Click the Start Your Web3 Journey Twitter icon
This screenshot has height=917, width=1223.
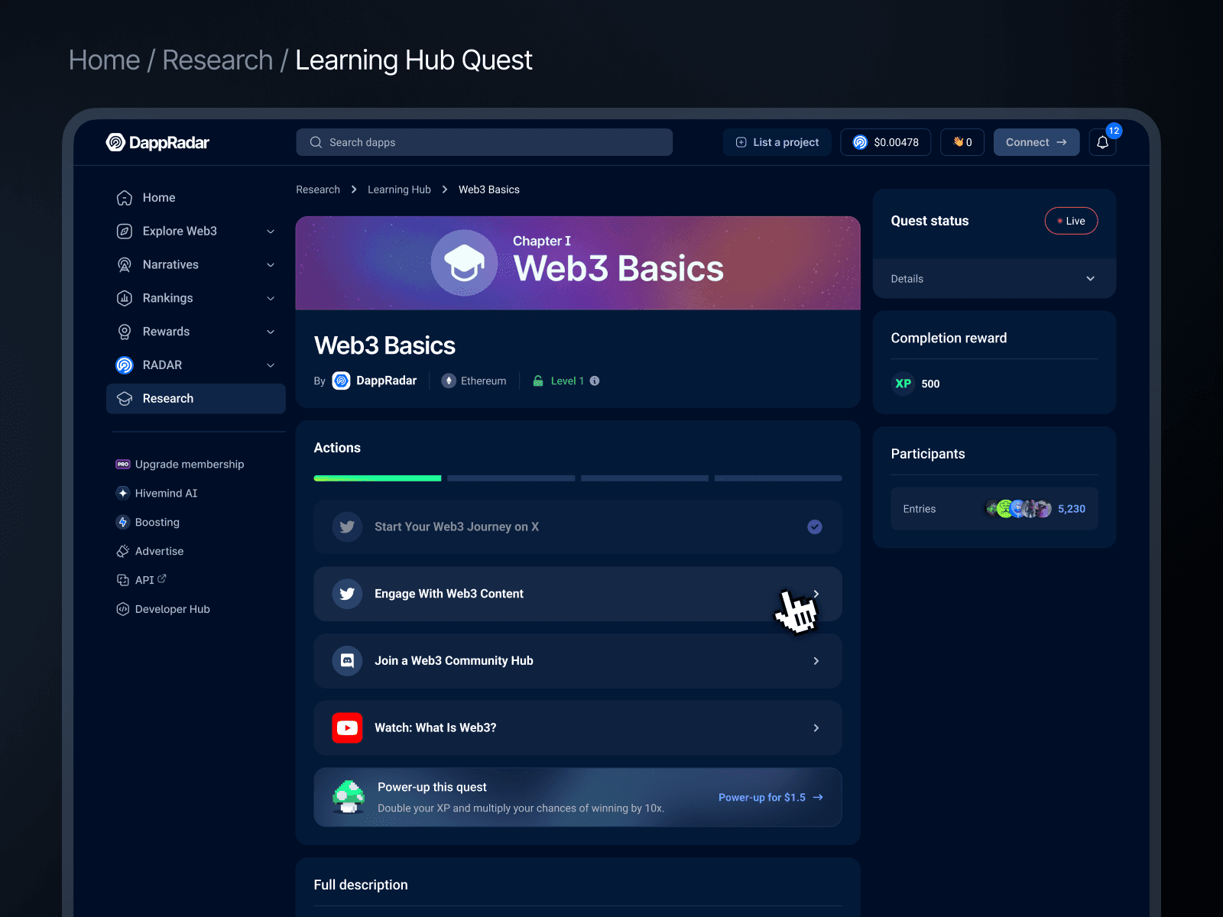[x=347, y=527]
